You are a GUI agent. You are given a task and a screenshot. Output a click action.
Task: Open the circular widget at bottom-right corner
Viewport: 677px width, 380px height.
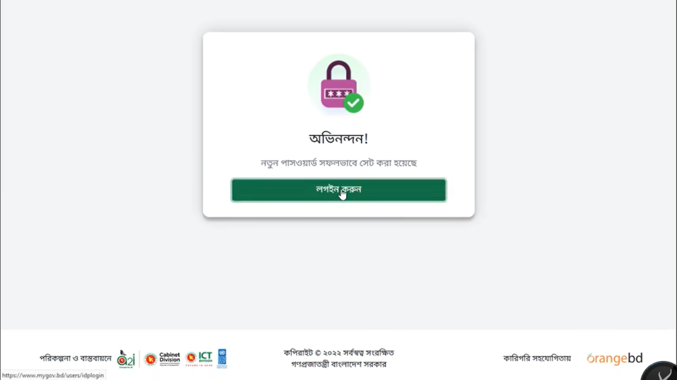coord(660,372)
